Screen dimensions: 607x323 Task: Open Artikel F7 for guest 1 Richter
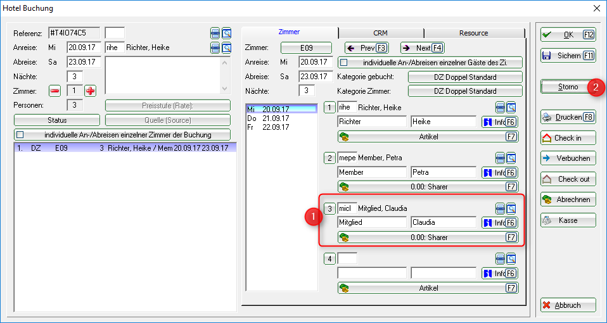point(428,137)
